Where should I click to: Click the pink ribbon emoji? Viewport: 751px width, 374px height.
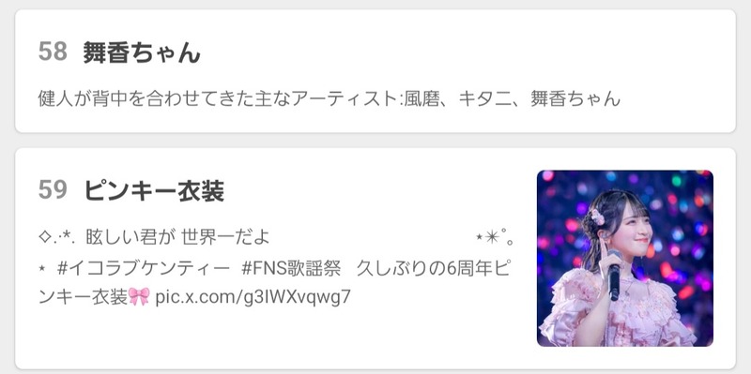click(139, 296)
